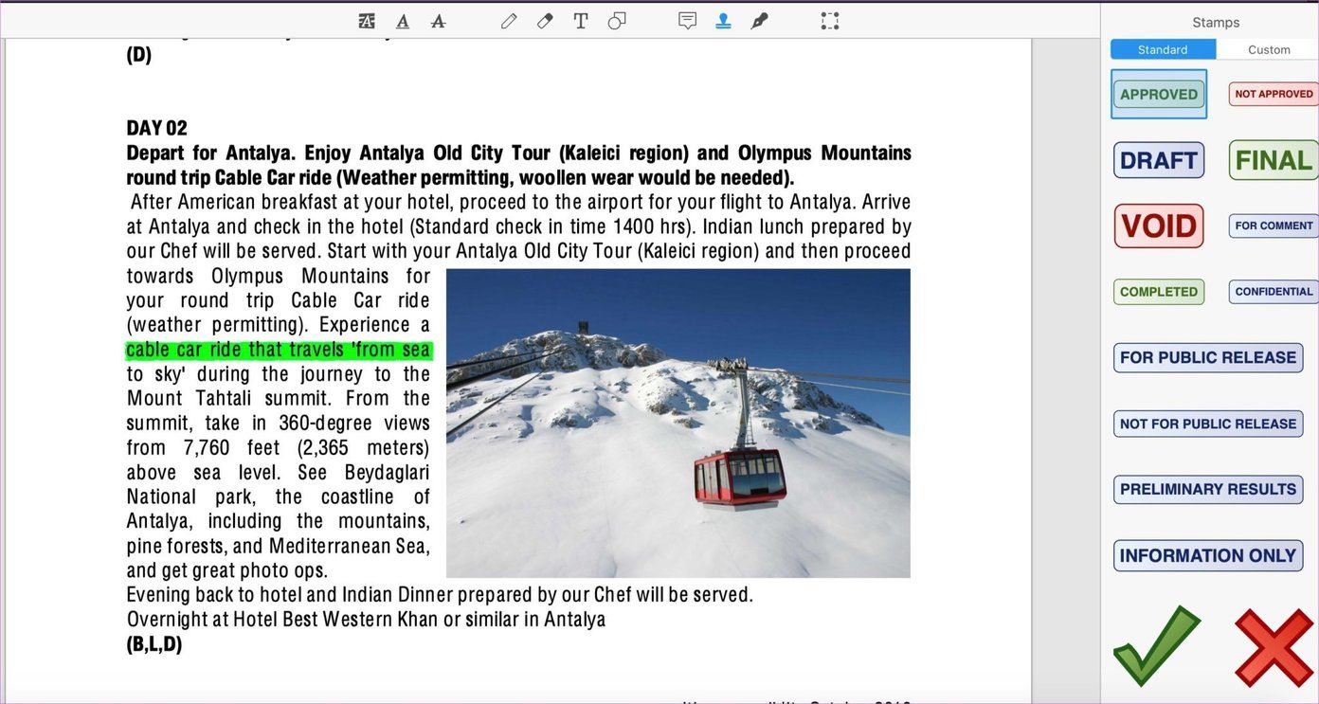Pick the FINAL stamp
Viewport: 1319px width, 704px height.
point(1274,160)
